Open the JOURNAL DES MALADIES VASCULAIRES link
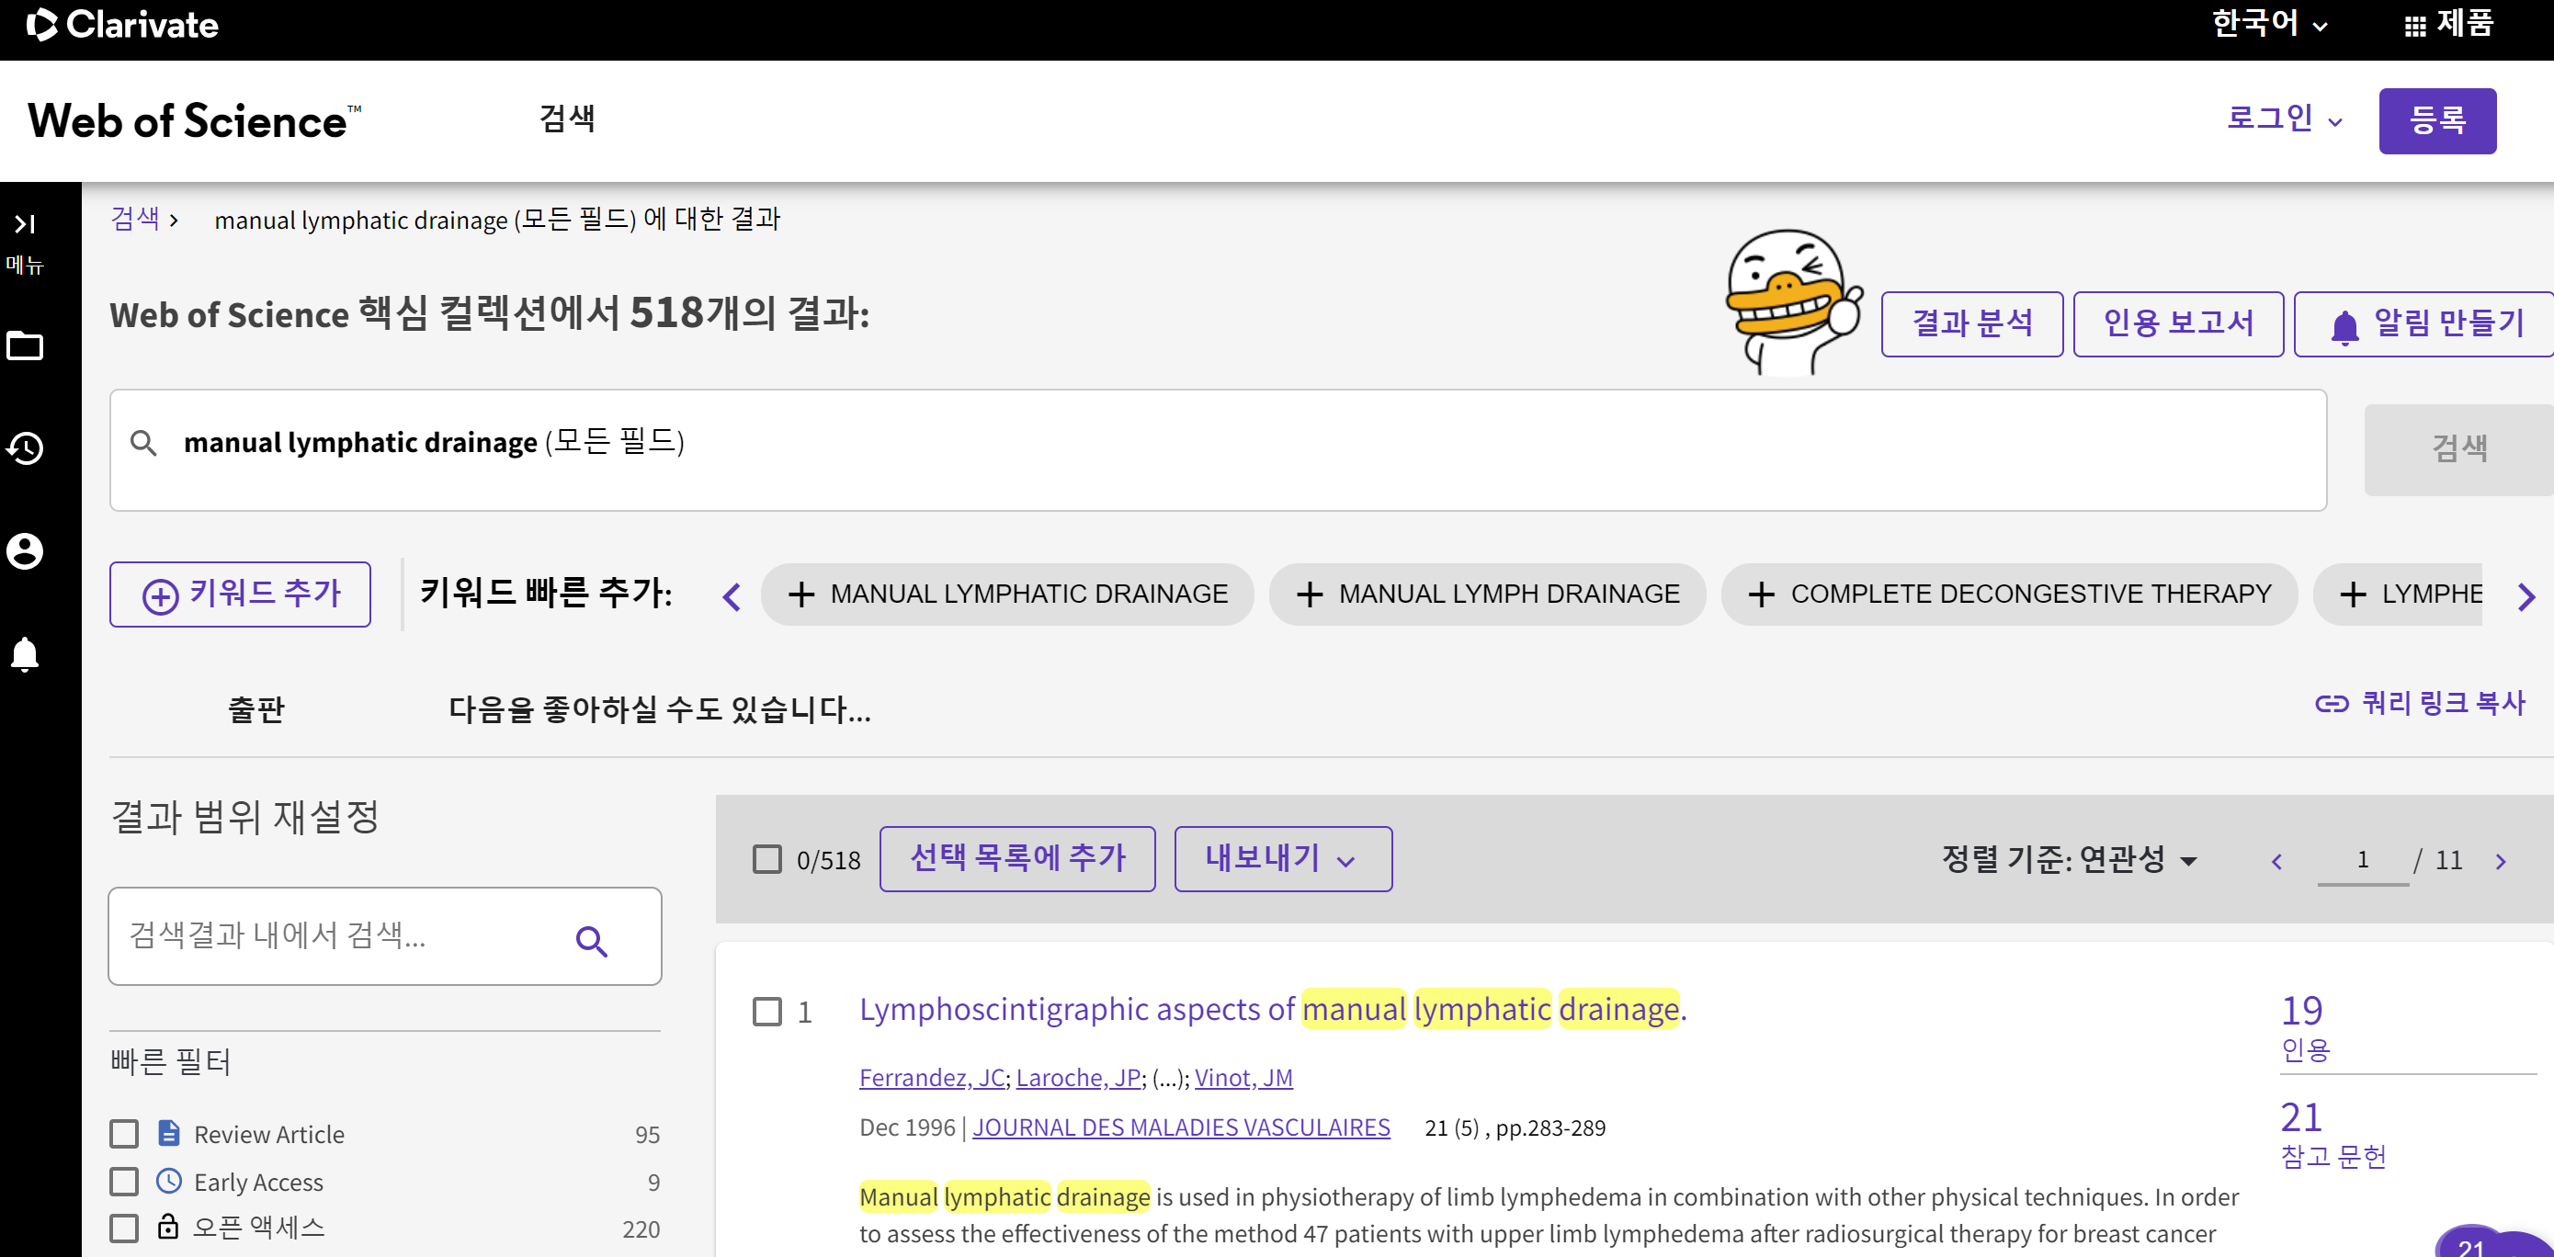2554x1257 pixels. coord(1180,1127)
